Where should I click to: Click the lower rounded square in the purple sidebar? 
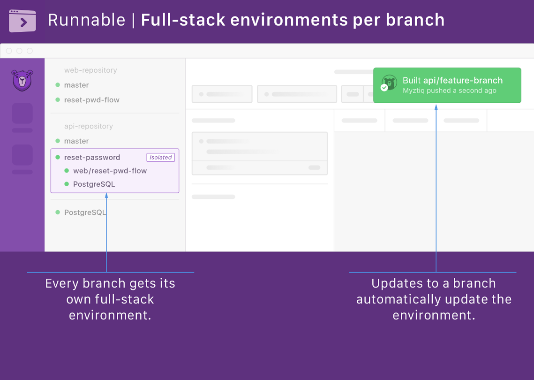pyautogui.click(x=22, y=155)
